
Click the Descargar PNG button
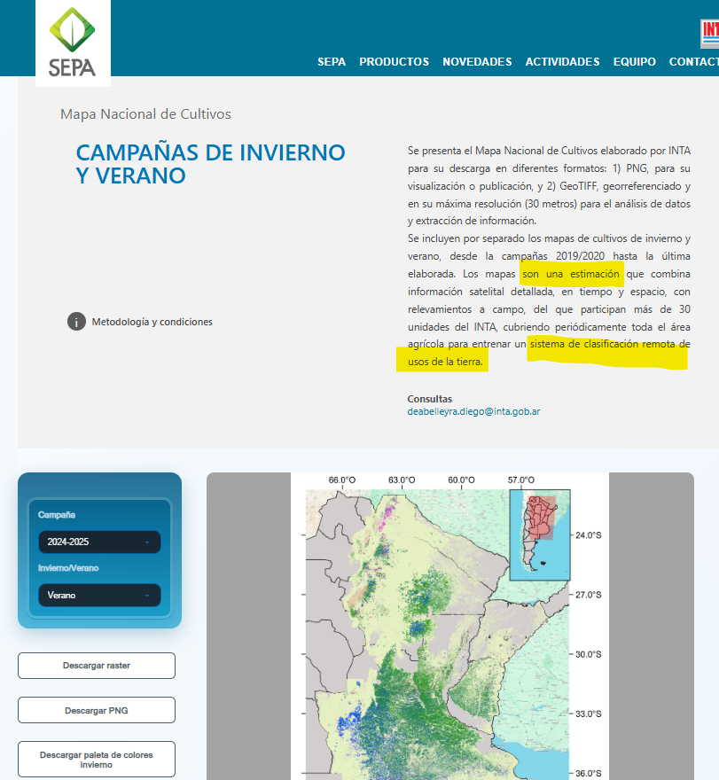(x=97, y=710)
